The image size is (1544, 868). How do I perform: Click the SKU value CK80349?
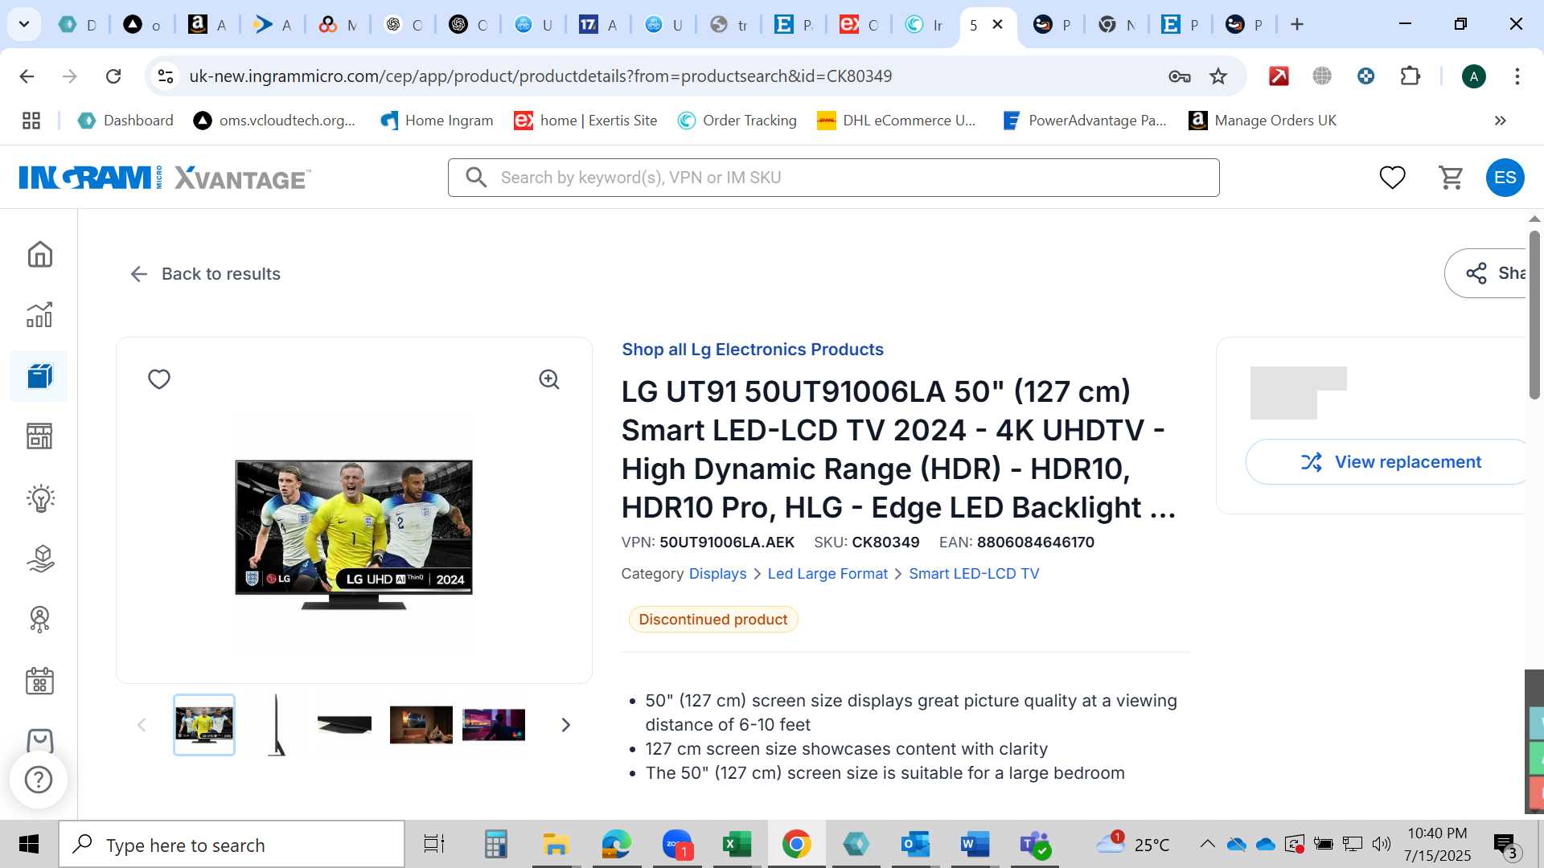(x=885, y=542)
